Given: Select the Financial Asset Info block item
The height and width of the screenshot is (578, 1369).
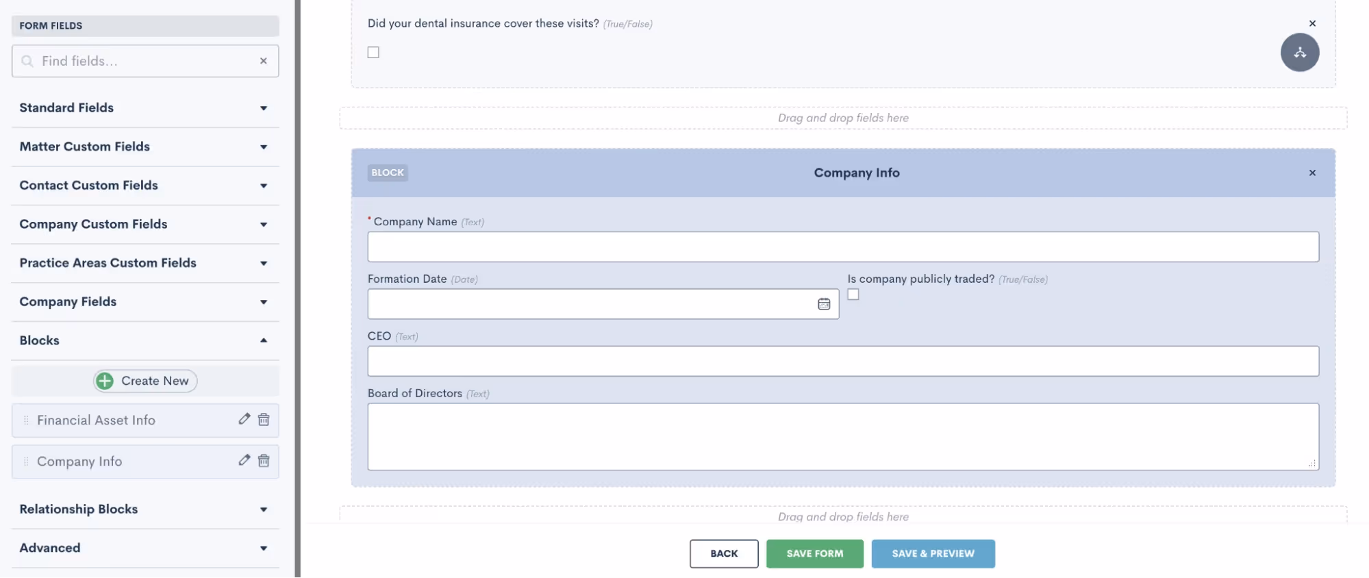Looking at the screenshot, I should 145,420.
